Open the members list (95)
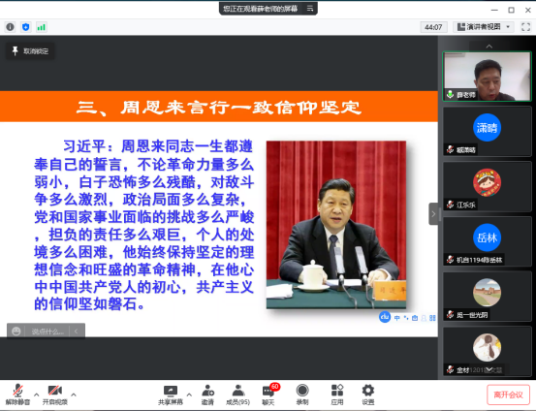Screen dimensions: 536x411 pos(237,395)
